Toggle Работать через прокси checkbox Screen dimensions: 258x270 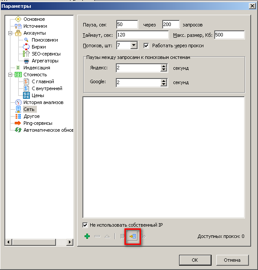(x=146, y=46)
